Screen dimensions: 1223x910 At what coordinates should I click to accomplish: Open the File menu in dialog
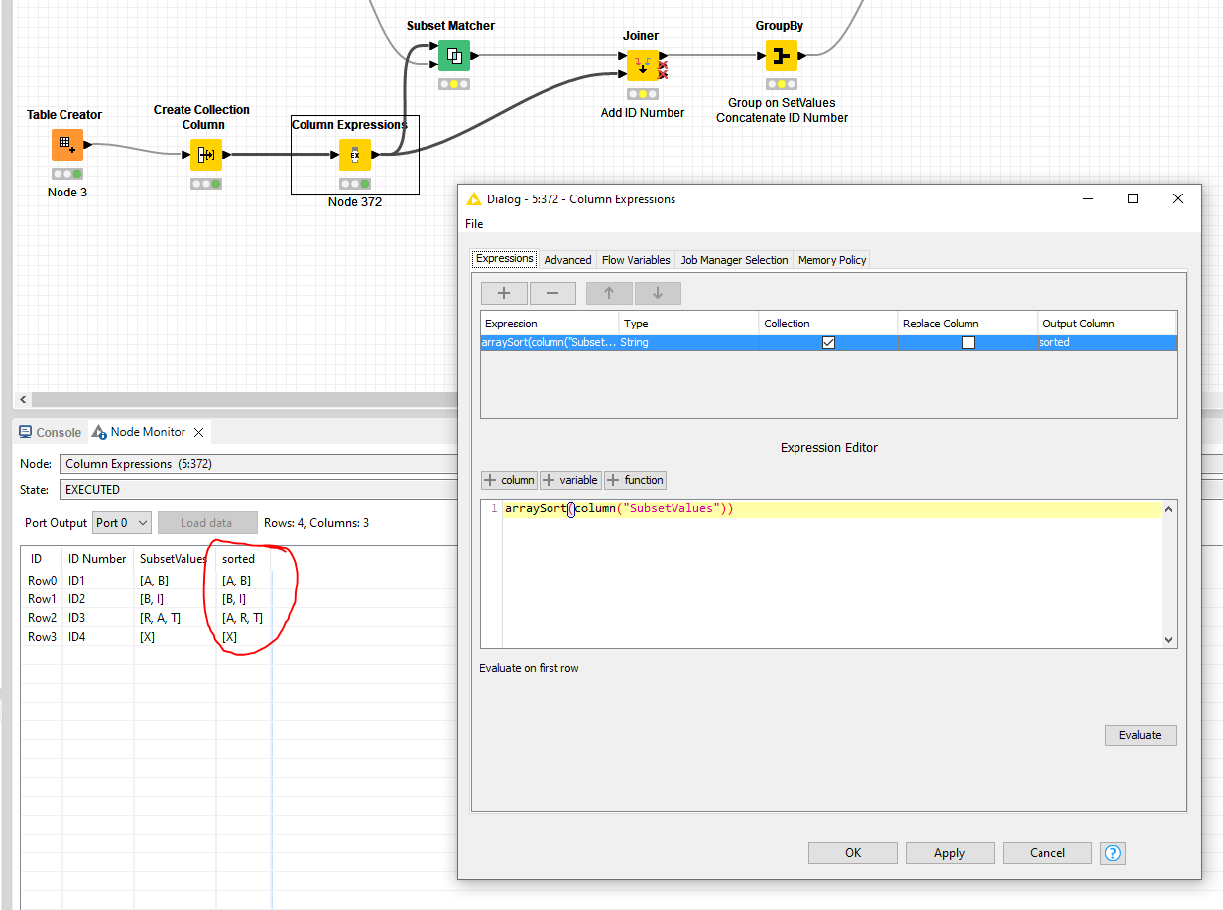click(474, 224)
